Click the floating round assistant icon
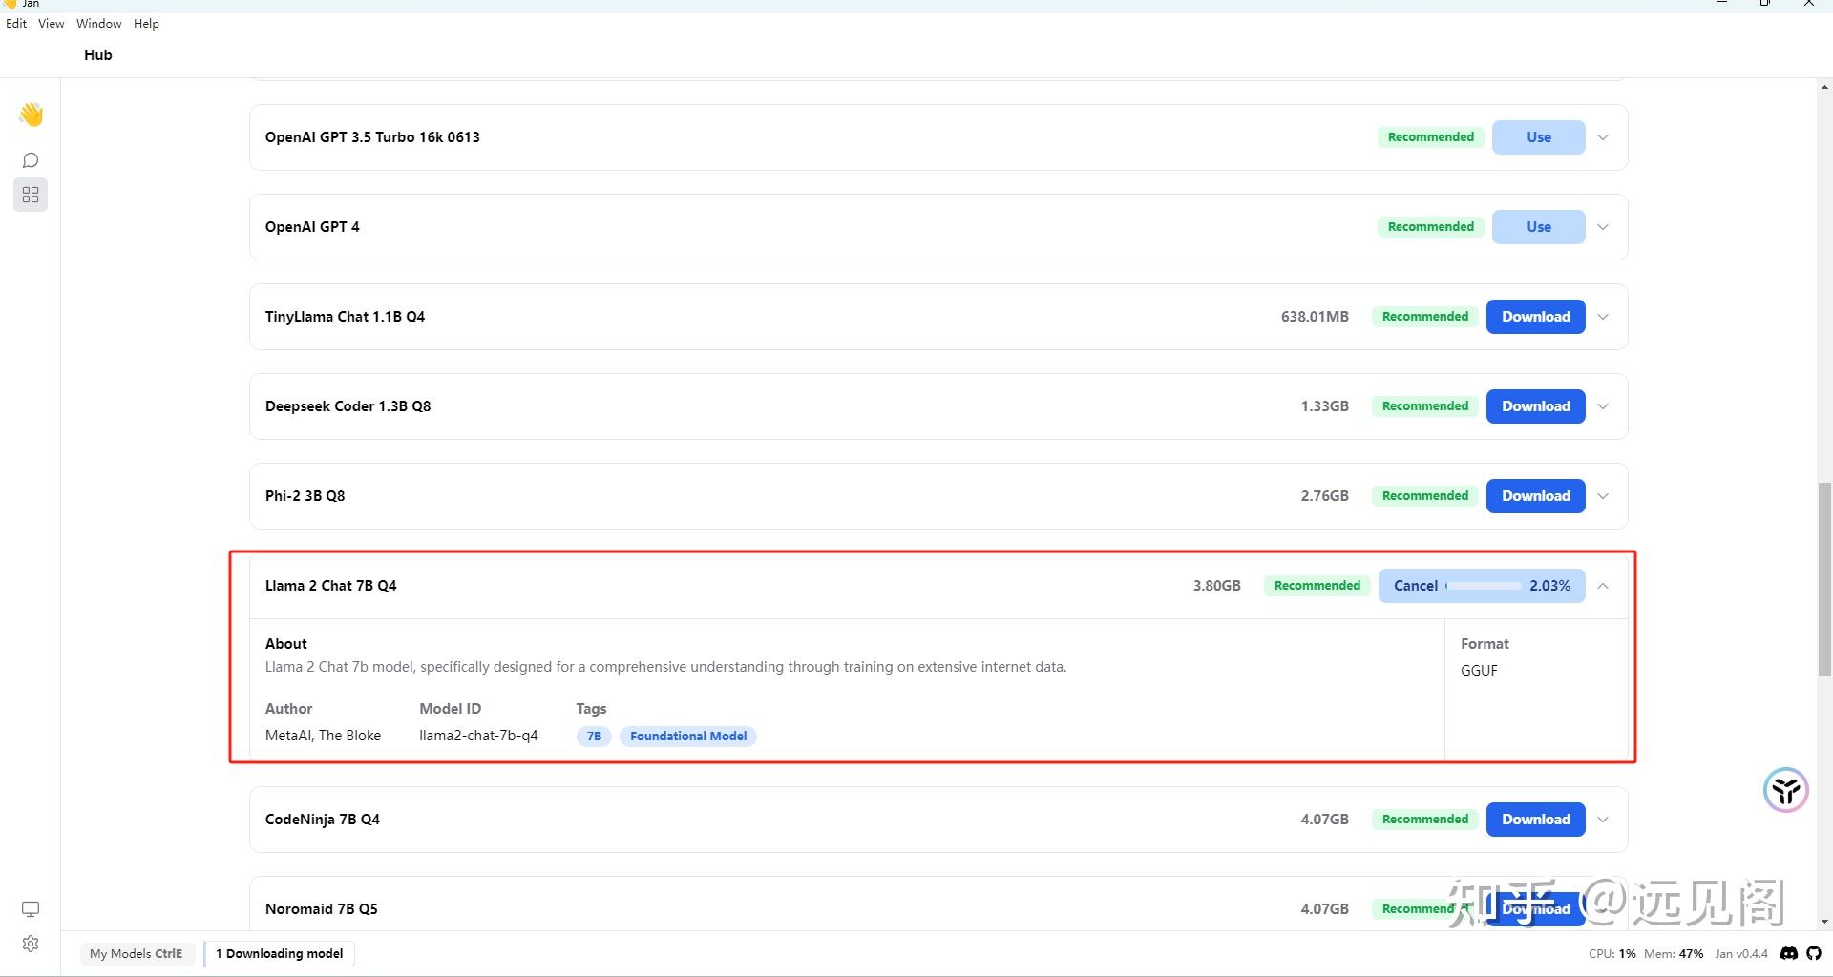 point(1785,790)
